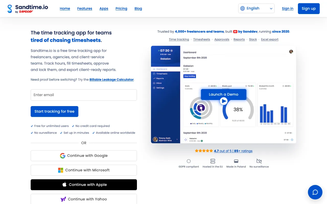Viewport: 327px width, 204px height.
Task: Click the "Free for unlimited users" text
Action: pyautogui.click(x=51, y=126)
